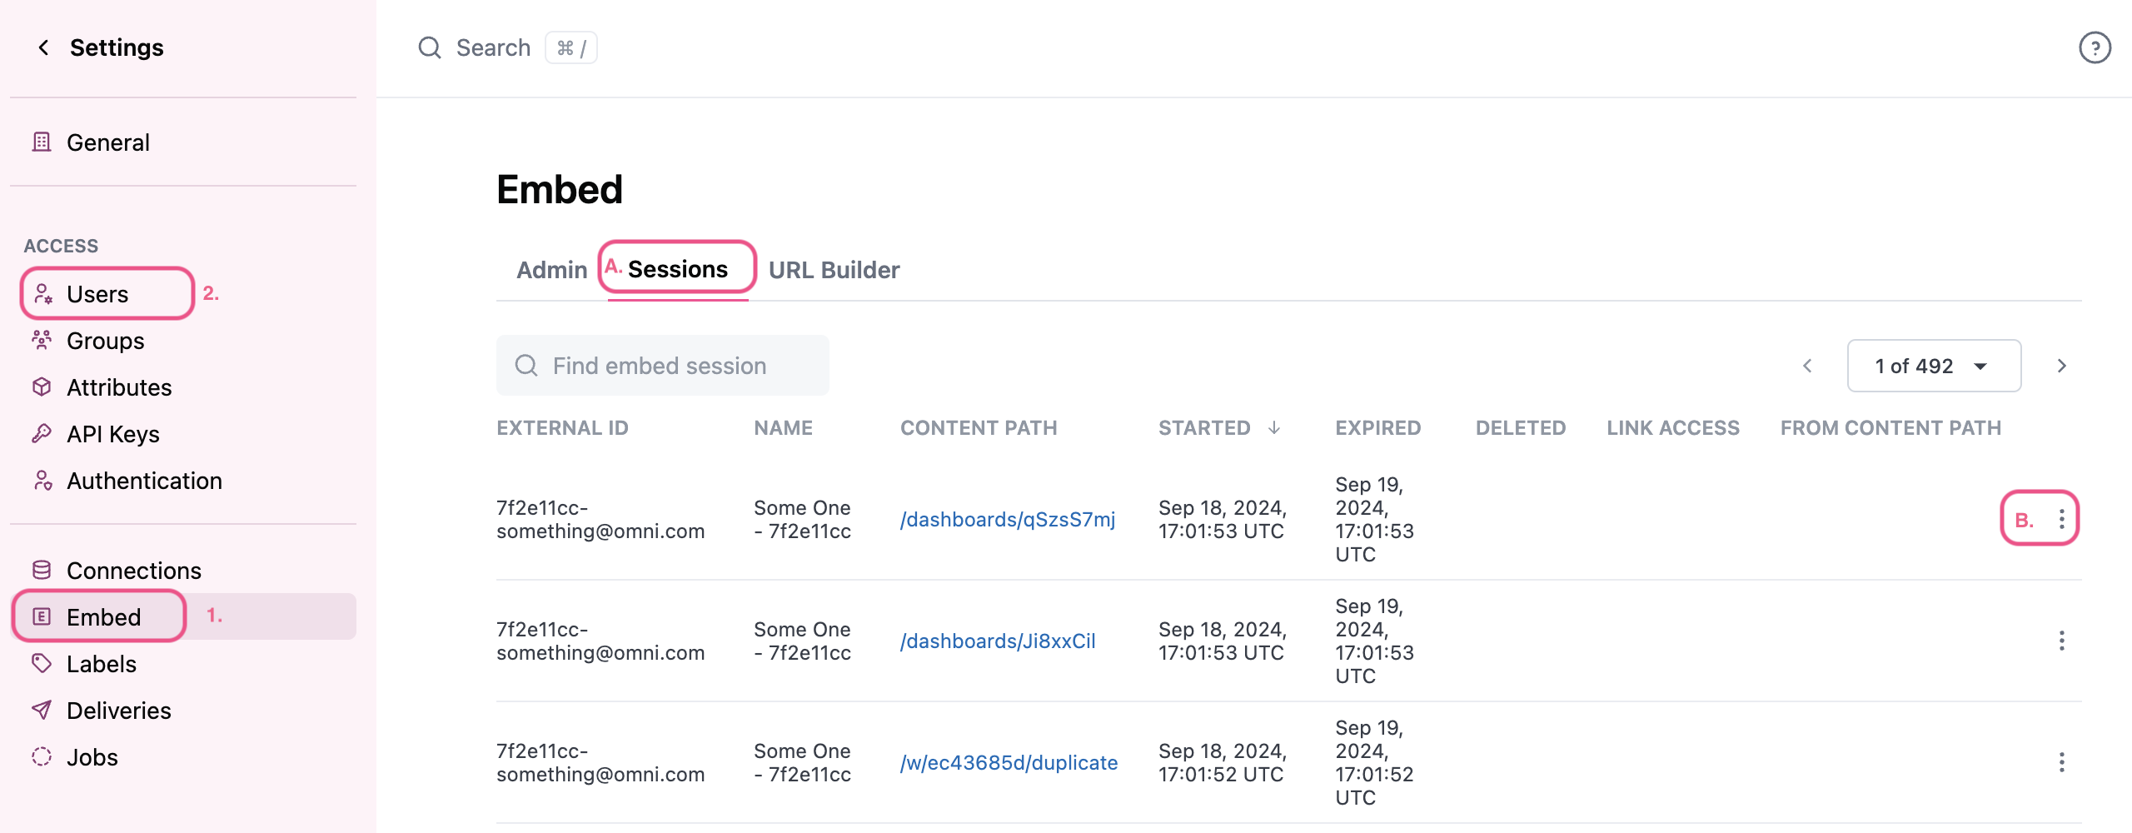Click the back arrow next to Settings
This screenshot has height=833, width=2132.
[x=43, y=47]
